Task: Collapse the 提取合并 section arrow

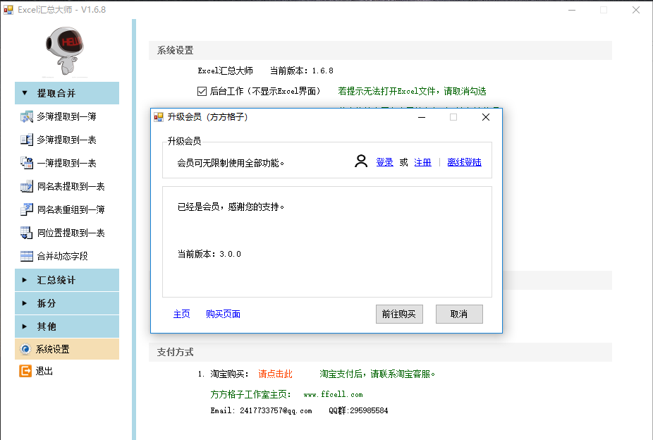Action: (25, 93)
